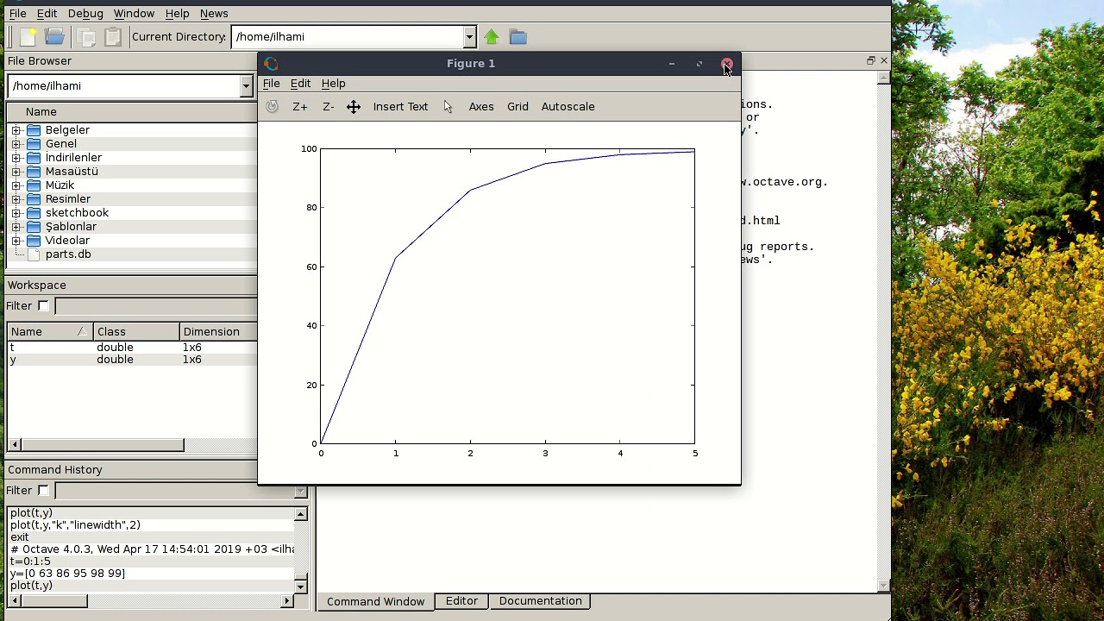The height and width of the screenshot is (621, 1104).
Task: Undock the Command Window panel
Action: (871, 60)
